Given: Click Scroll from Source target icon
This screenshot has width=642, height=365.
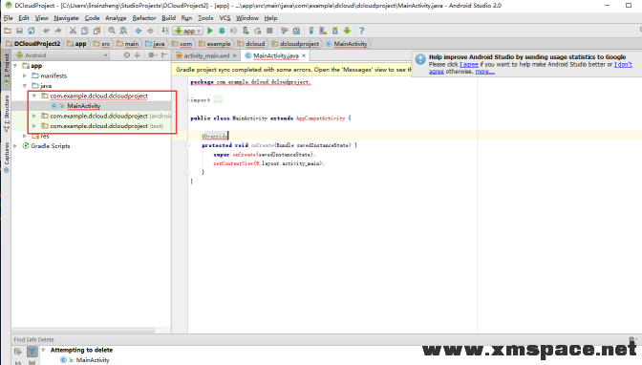Looking at the screenshot, I should (127, 54).
